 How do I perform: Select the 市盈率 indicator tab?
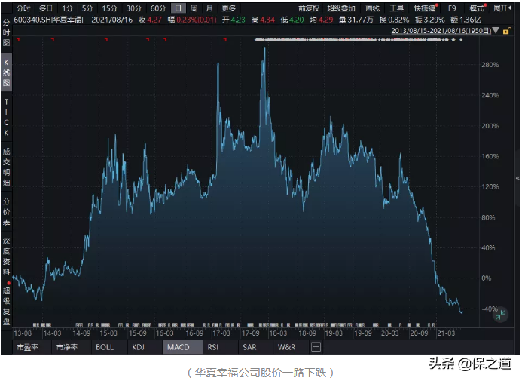(x=28, y=347)
